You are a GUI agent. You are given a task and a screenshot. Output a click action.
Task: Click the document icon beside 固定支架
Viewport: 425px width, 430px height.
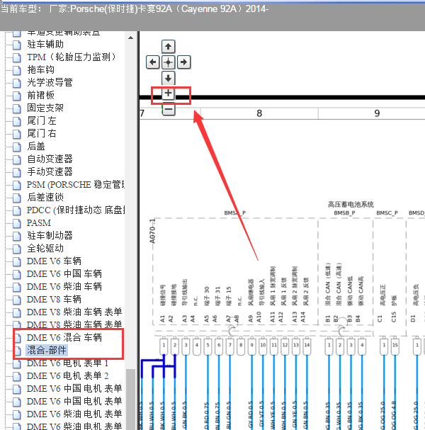point(17,108)
